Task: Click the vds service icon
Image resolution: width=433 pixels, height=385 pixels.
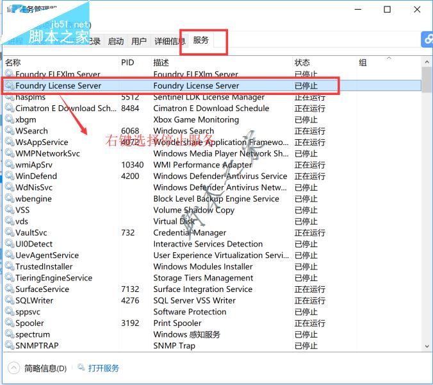Action: click(x=10, y=221)
